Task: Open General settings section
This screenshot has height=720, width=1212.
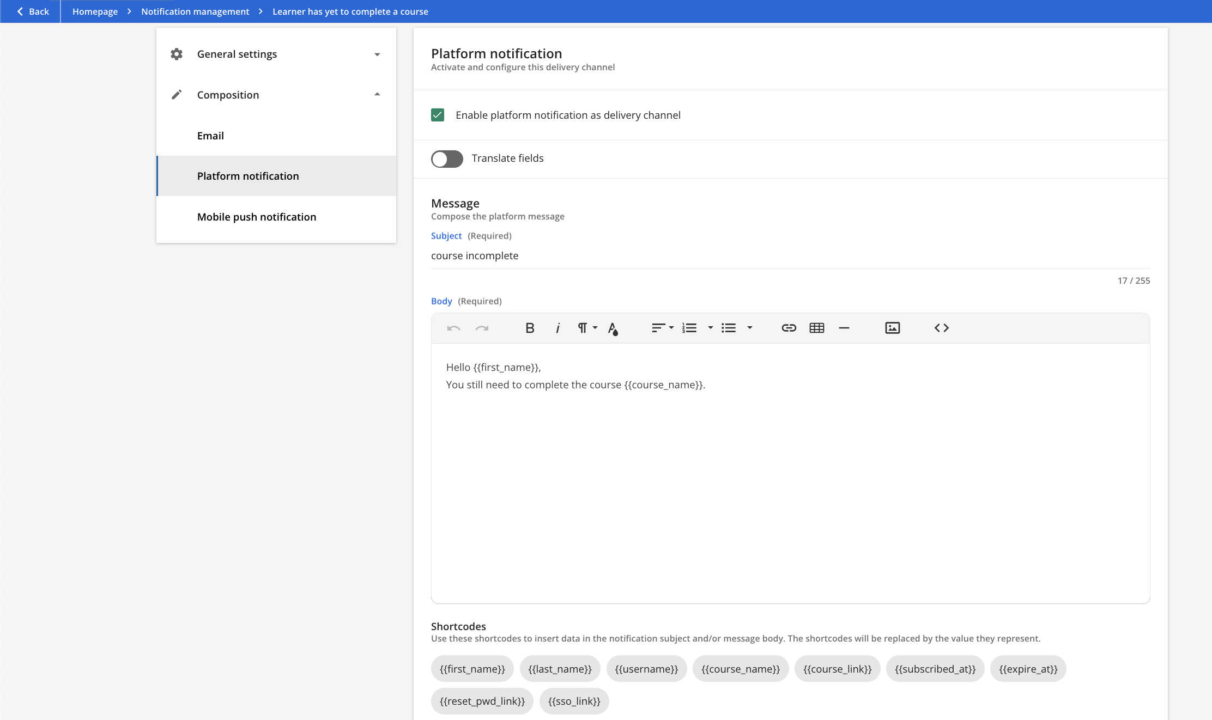Action: click(x=237, y=54)
